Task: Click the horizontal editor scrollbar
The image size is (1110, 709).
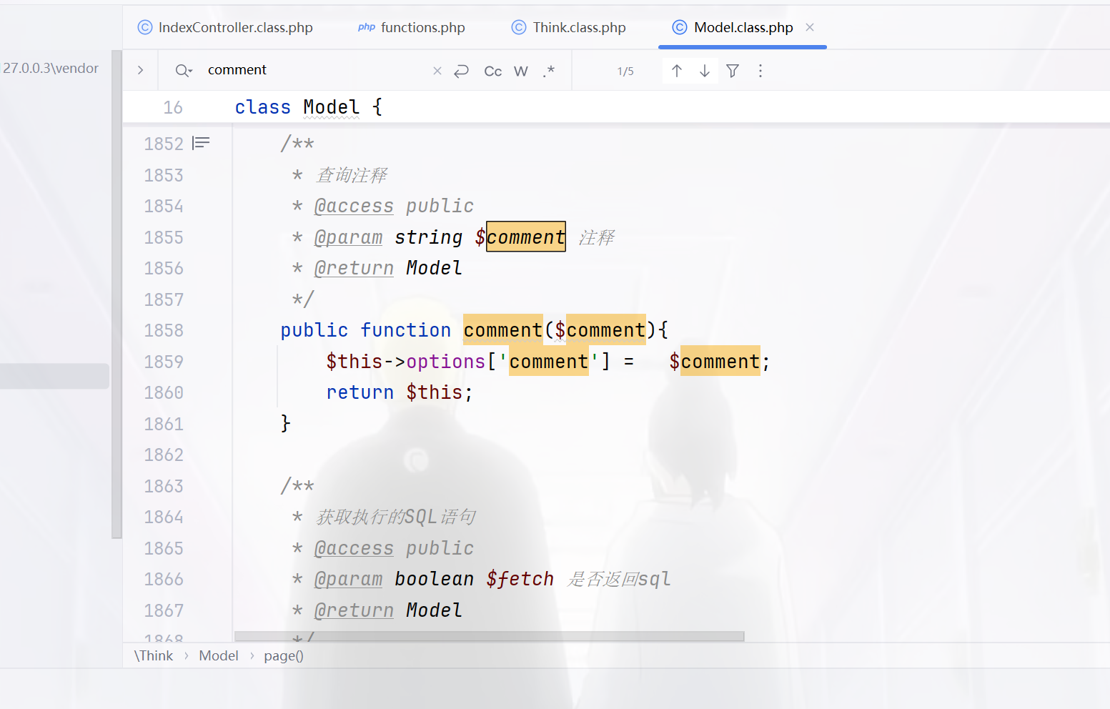Action: (489, 636)
